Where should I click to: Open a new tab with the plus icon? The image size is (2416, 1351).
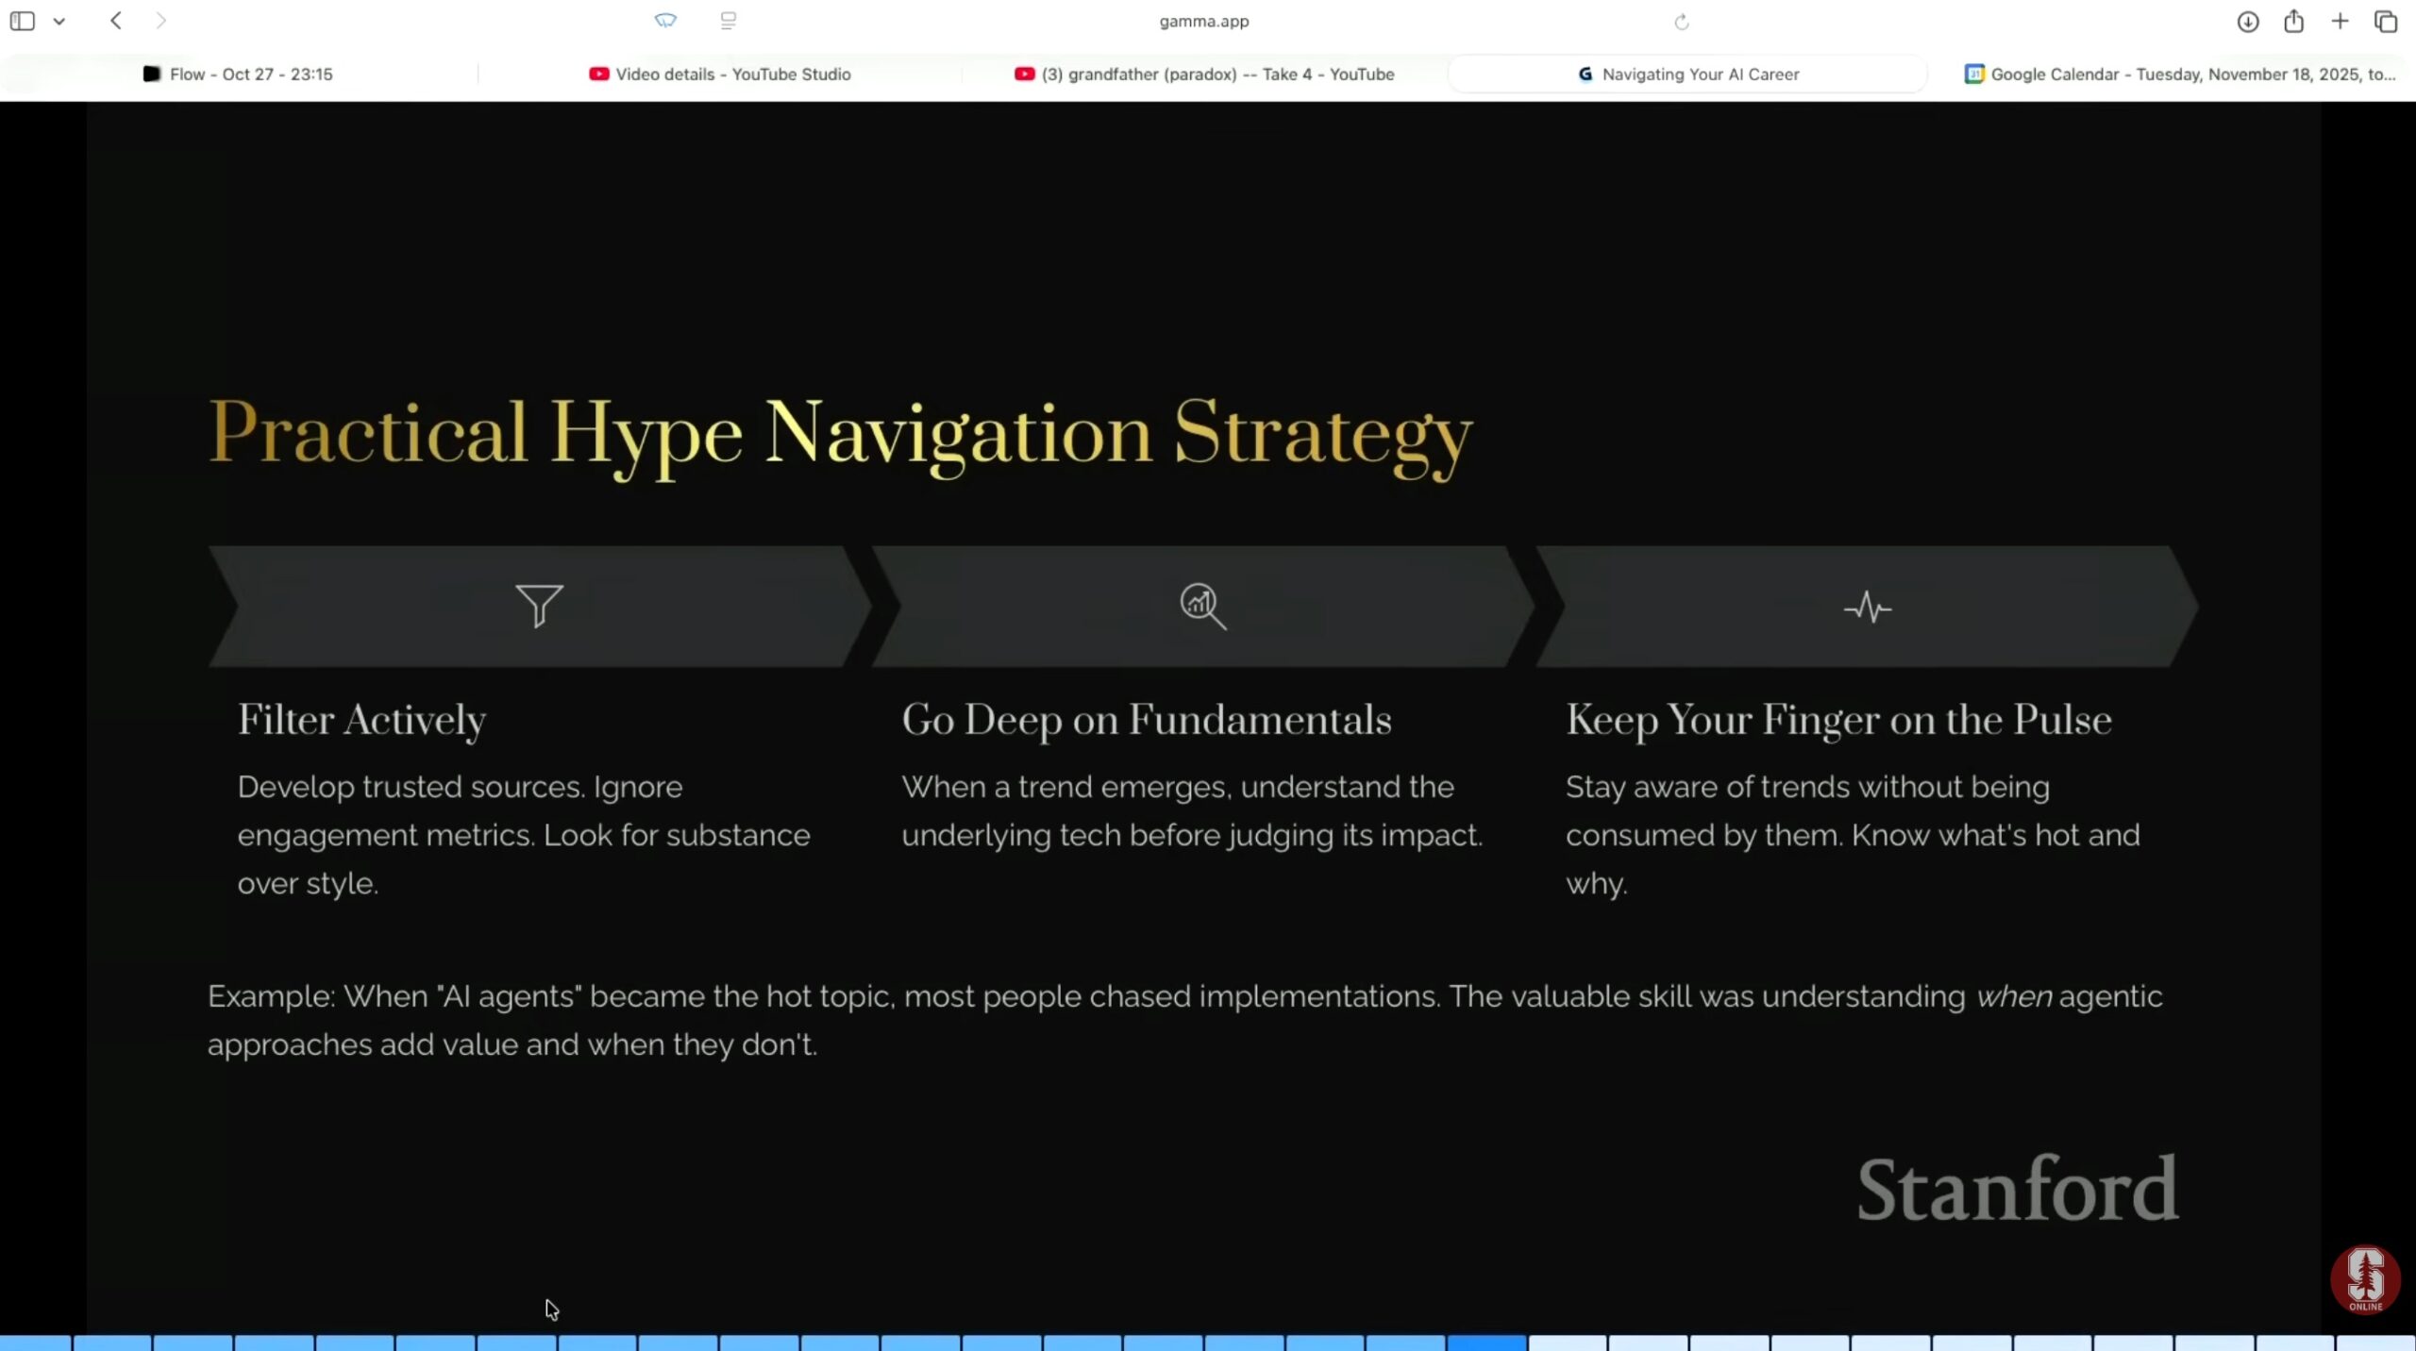[x=2340, y=21]
